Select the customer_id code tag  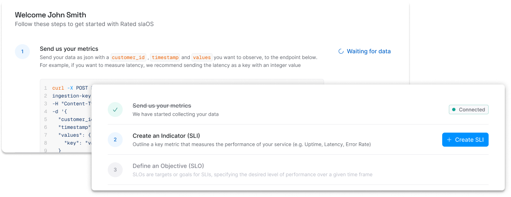128,57
